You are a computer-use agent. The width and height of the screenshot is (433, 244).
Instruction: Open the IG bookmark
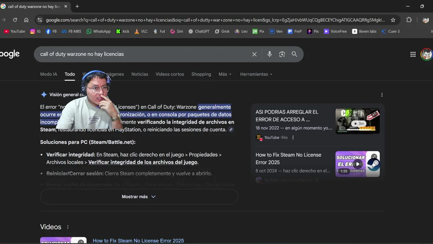point(36,31)
